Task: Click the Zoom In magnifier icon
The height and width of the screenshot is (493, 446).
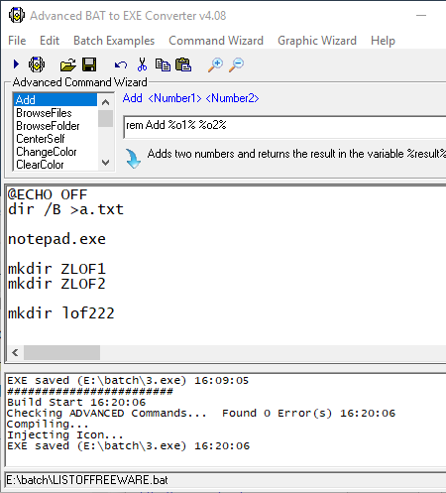Action: tap(215, 64)
